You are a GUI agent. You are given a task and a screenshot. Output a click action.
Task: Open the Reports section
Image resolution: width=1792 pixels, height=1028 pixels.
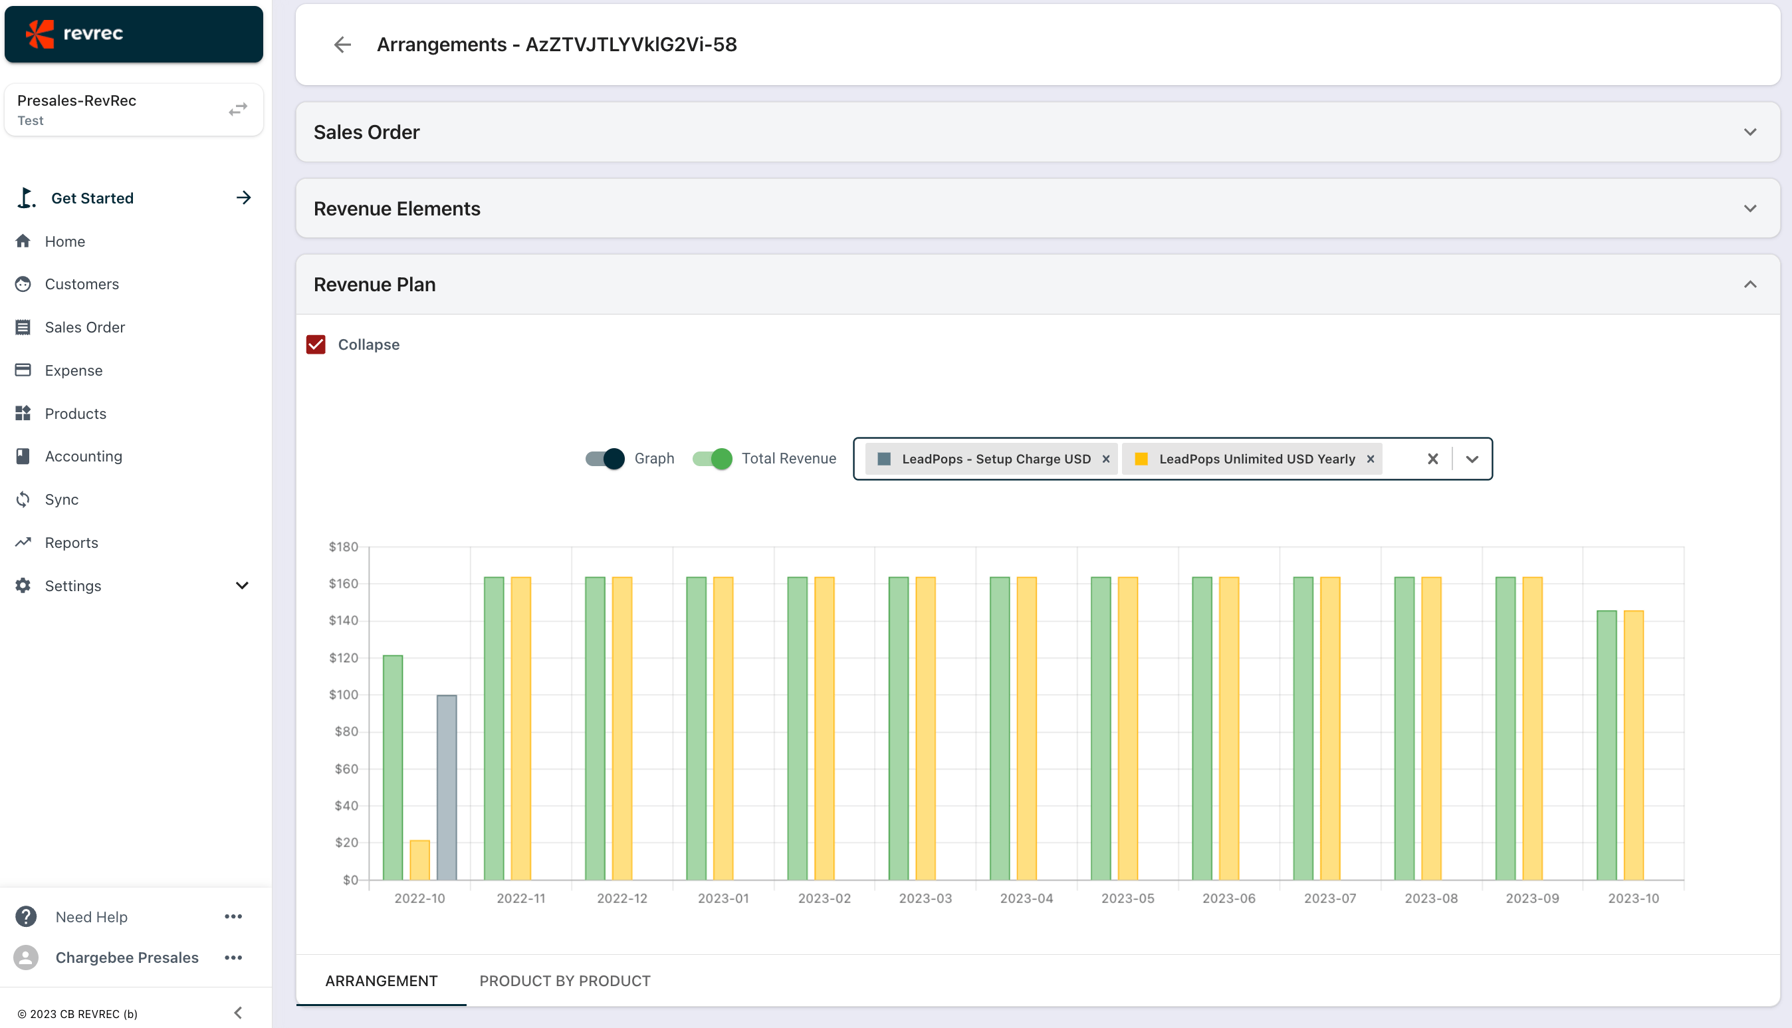coord(71,542)
